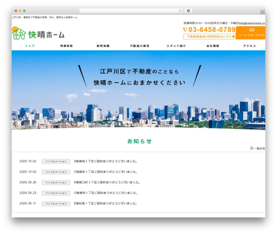Screen dimensions: 277x234
Task: Click the tagline text at the top of the page
Action: pos(44,17)
